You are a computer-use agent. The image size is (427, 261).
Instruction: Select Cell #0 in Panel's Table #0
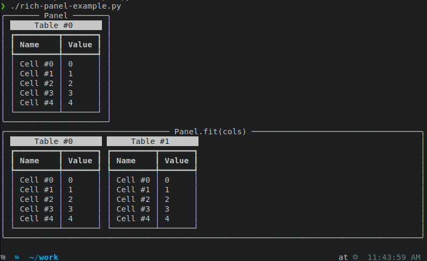37,64
